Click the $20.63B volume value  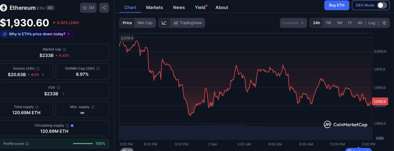(x=17, y=75)
